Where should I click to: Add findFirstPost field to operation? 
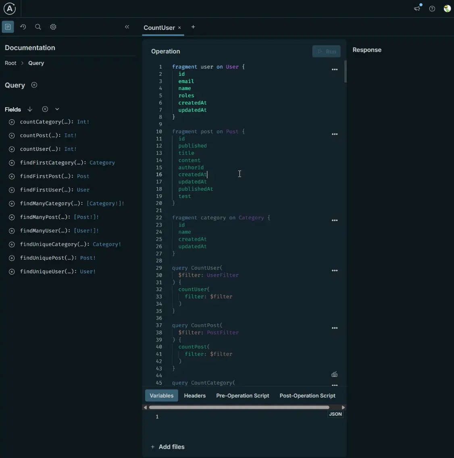pyautogui.click(x=12, y=177)
